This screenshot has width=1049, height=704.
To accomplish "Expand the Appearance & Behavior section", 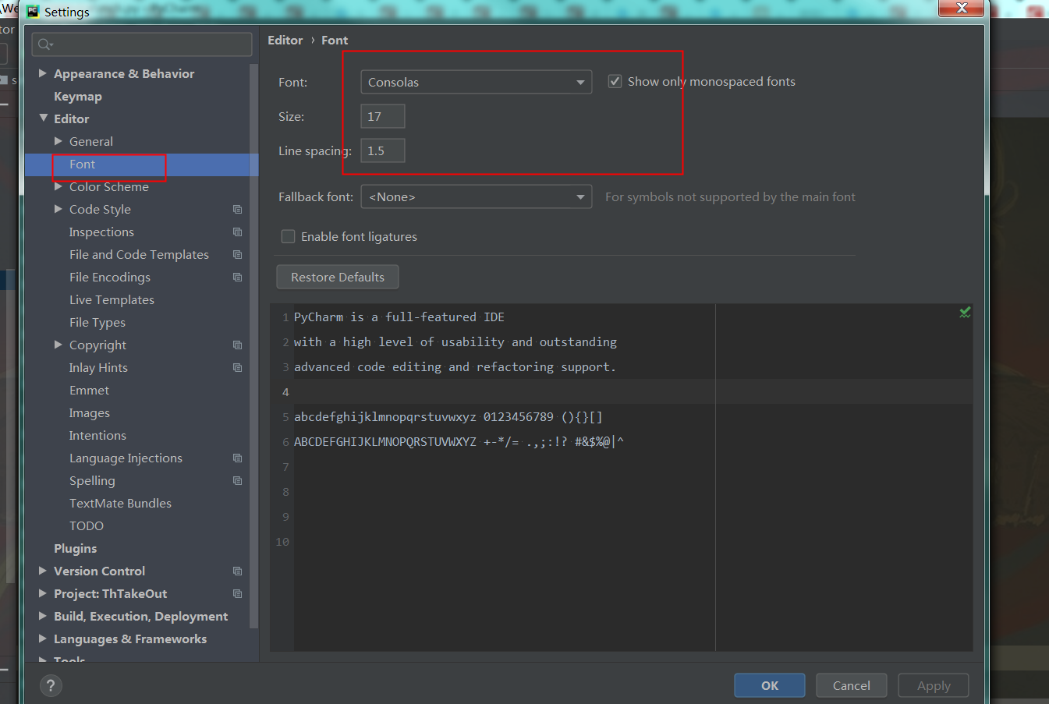I will [x=43, y=73].
